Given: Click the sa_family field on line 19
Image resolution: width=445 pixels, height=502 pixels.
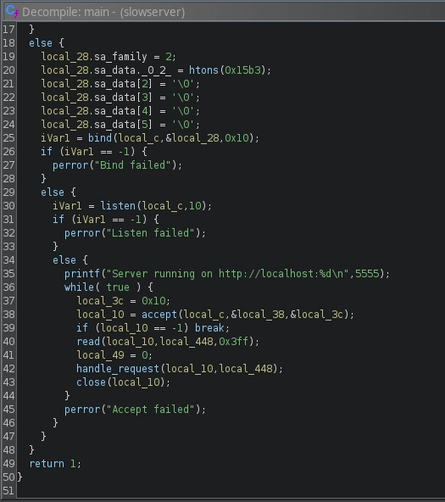Looking at the screenshot, I should (x=120, y=57).
